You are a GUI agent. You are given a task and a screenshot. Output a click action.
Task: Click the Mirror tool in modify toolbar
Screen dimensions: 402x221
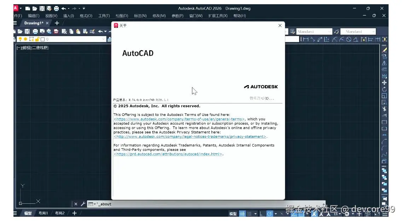coord(384,63)
